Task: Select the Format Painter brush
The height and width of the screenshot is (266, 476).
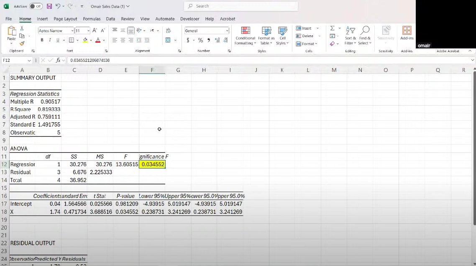Action: click(22, 43)
